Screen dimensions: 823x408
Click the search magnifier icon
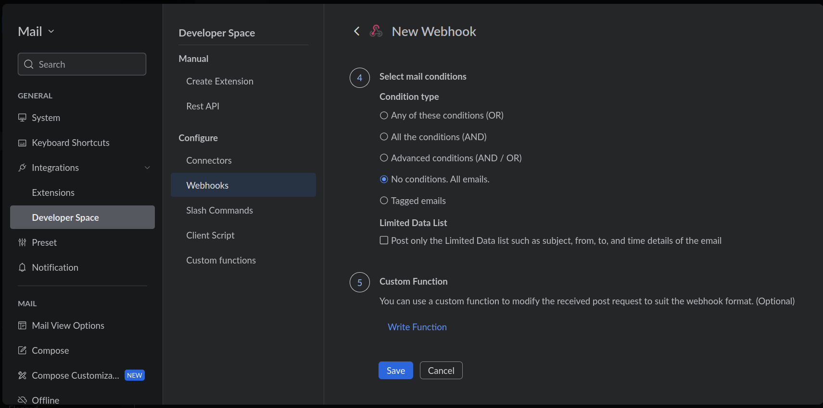(x=29, y=64)
